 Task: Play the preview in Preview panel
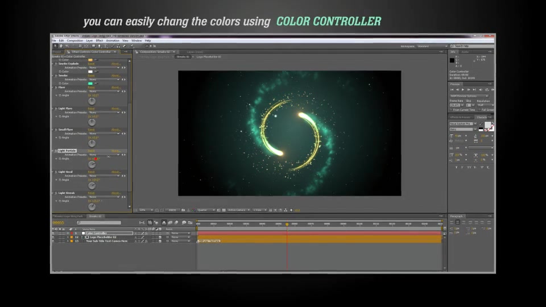[x=463, y=90]
